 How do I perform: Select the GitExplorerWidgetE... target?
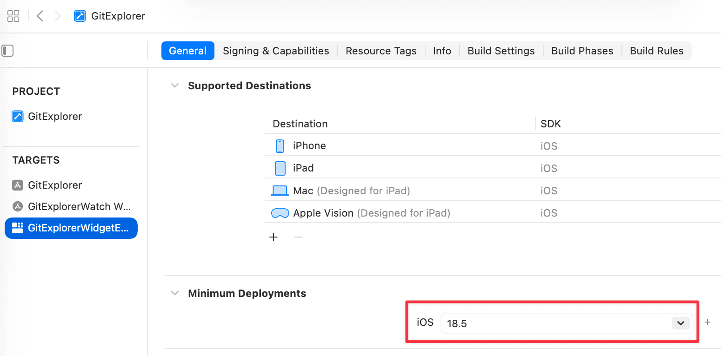[x=71, y=228]
